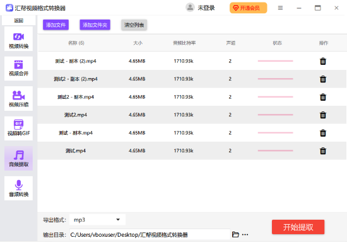
Task: Click the 大小 column header
Action: click(138, 43)
